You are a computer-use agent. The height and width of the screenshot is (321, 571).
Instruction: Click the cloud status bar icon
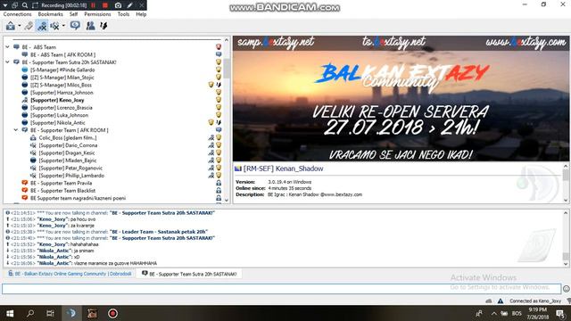489,301
